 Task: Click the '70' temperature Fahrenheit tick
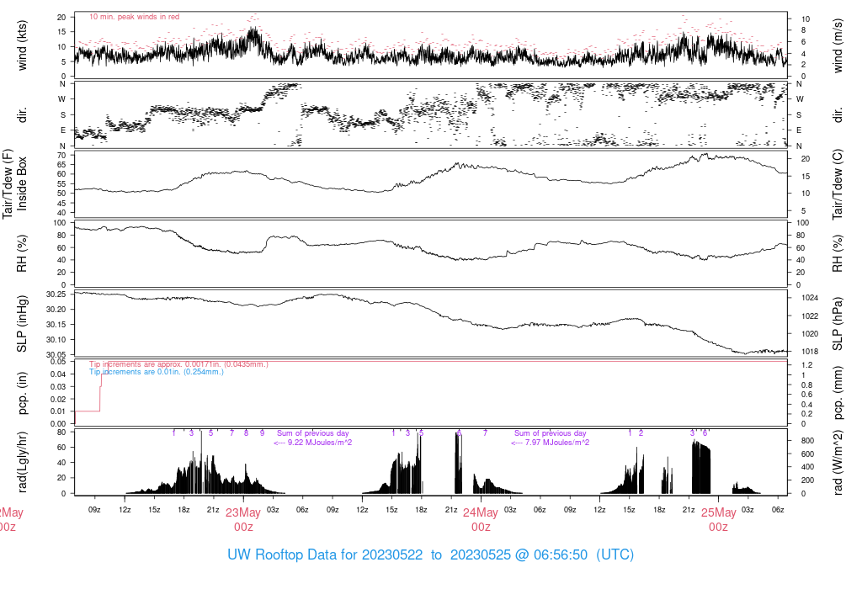[x=61, y=155]
